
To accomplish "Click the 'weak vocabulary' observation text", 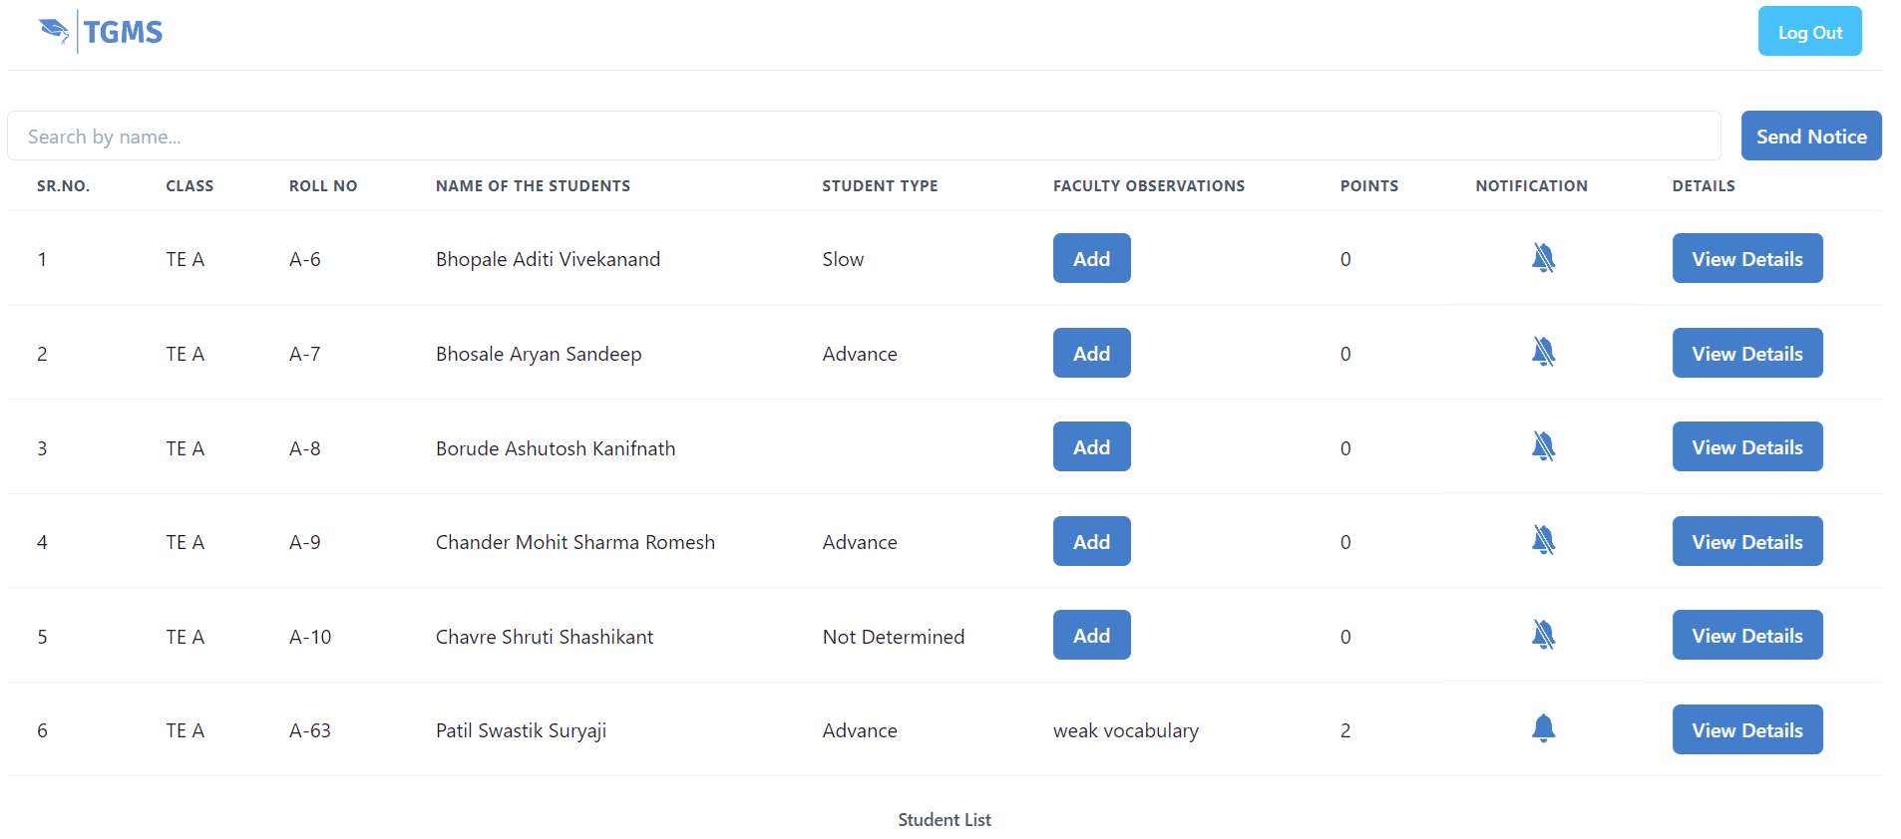I will coord(1126,730).
